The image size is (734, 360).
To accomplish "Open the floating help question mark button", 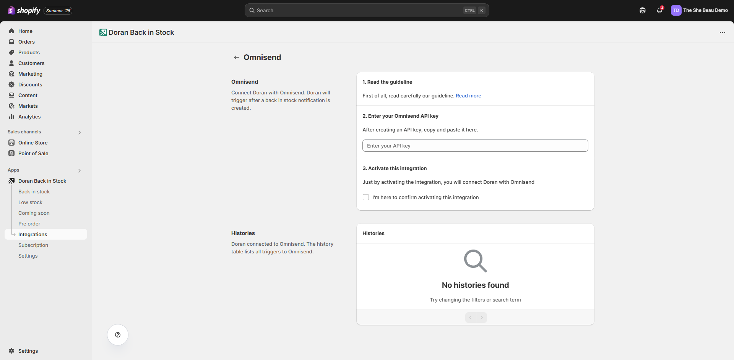I will 118,335.
